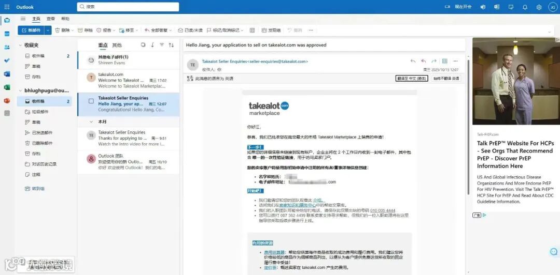
Task: Open the Filter icon in message list
Action: 162,45
